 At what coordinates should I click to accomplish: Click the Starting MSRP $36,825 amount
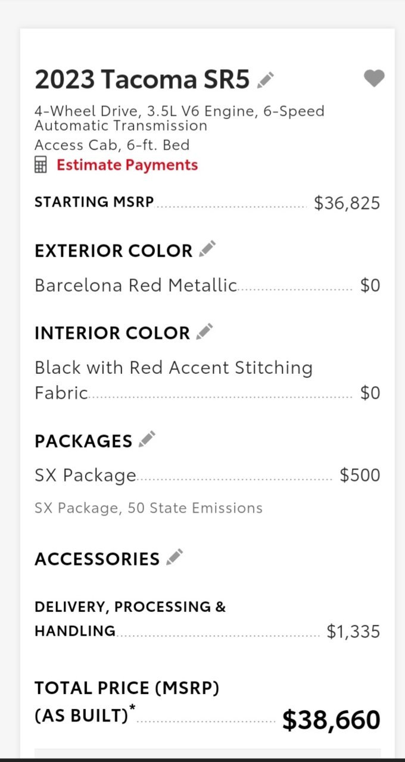pos(347,203)
